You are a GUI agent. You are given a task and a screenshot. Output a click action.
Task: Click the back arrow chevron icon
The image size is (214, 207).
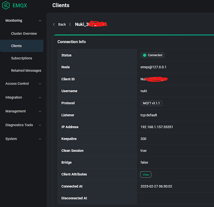tap(54, 24)
